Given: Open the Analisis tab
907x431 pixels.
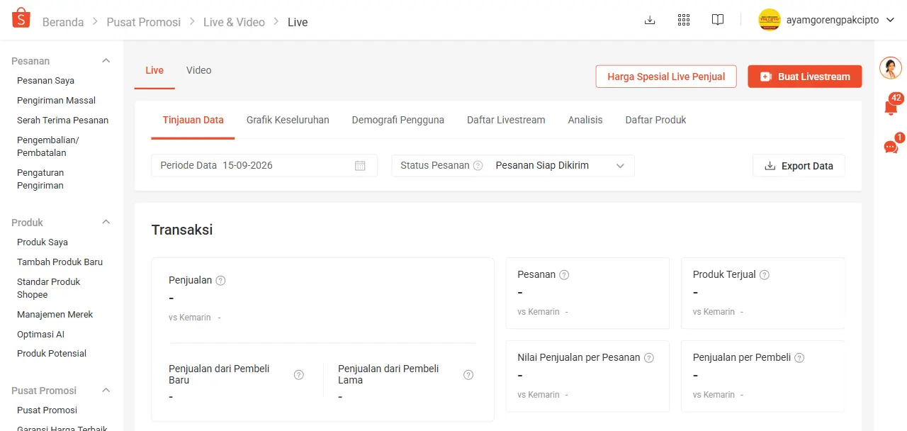Looking at the screenshot, I should pos(585,121).
